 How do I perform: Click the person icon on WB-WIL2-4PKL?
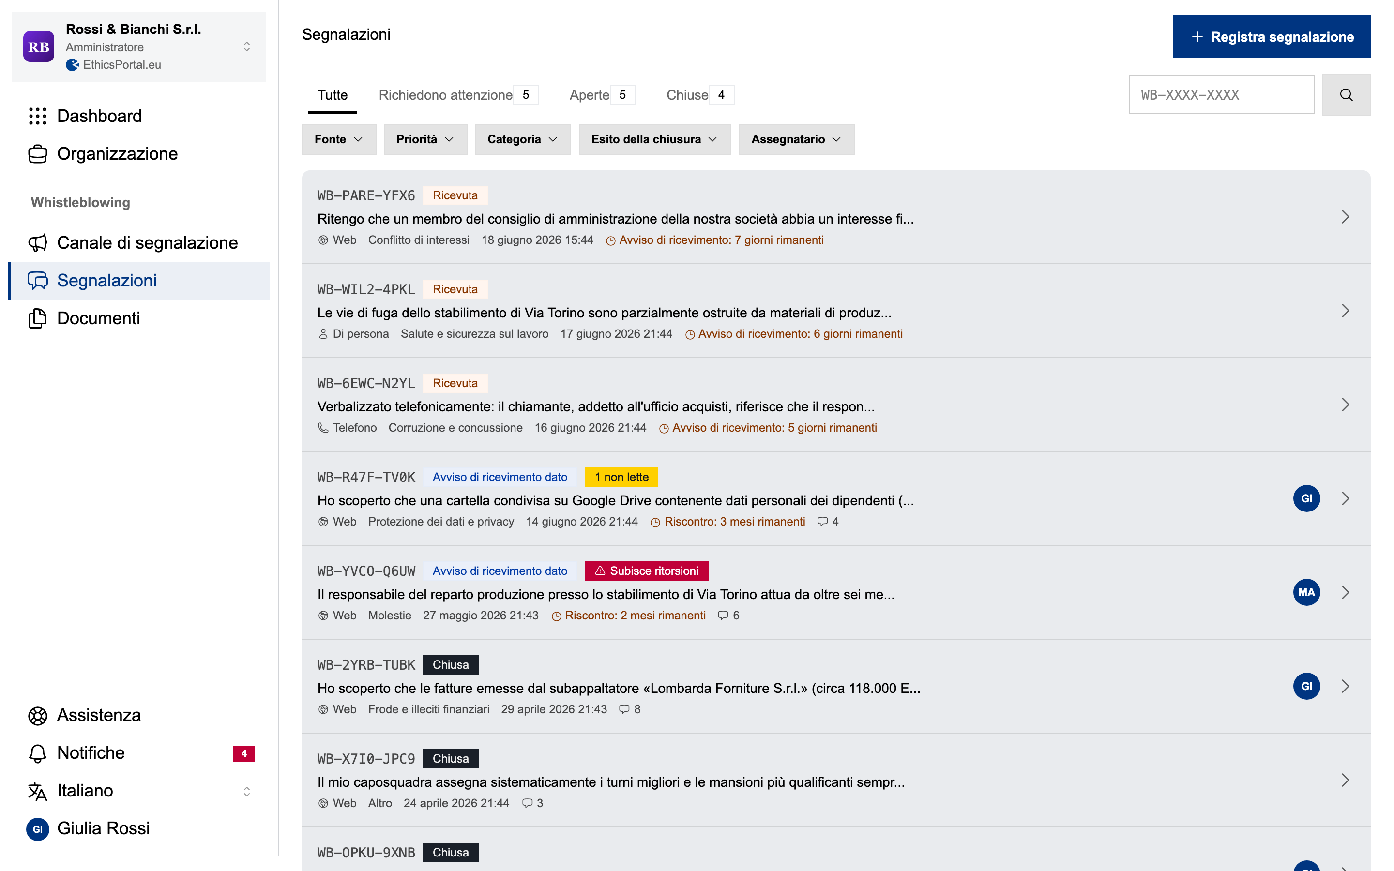click(x=323, y=334)
